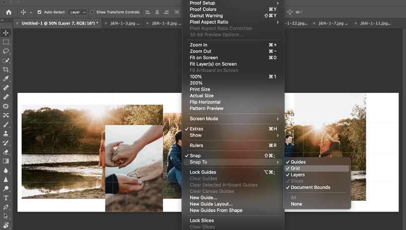Expand the Screen Mode submenu
Viewport: 406px width, 230px height.
(x=232, y=119)
